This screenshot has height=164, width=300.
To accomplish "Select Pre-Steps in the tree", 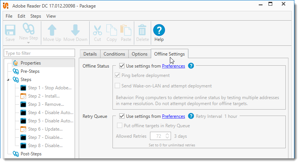I will pos(30,71).
